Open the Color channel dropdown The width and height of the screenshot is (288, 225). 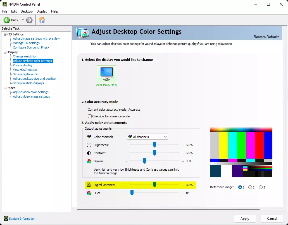tap(147, 137)
